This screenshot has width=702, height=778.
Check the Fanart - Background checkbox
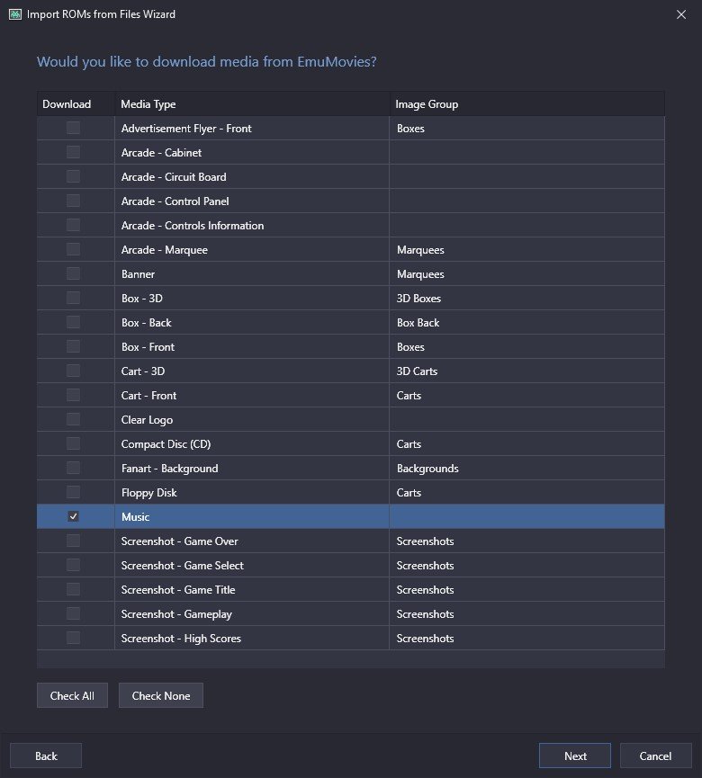point(73,468)
